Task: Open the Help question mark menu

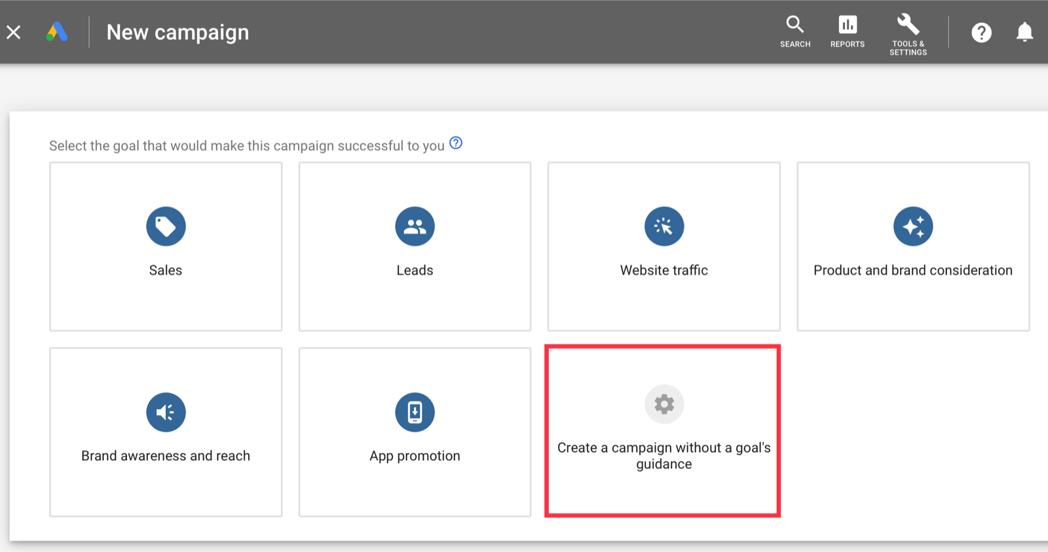Action: [981, 32]
